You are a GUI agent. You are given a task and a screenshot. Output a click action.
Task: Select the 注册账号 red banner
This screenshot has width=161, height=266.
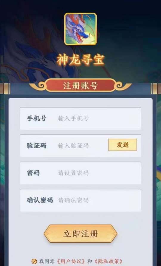click(x=80, y=86)
